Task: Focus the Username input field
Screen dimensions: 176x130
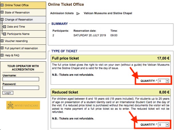Action: pos(21,79)
